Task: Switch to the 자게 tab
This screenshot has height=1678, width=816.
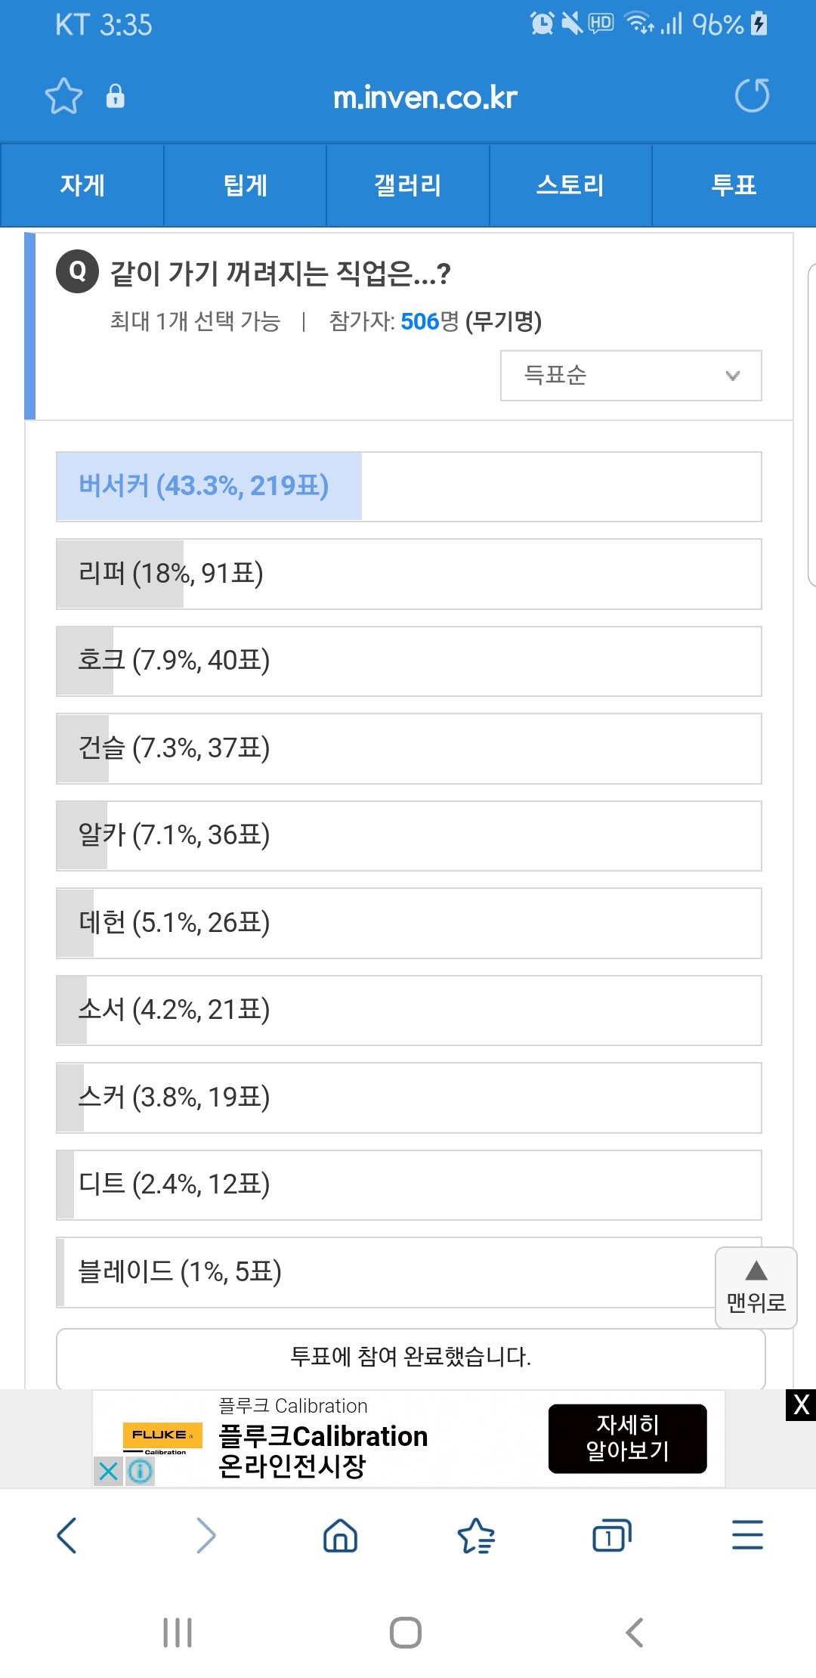Action: [x=82, y=185]
